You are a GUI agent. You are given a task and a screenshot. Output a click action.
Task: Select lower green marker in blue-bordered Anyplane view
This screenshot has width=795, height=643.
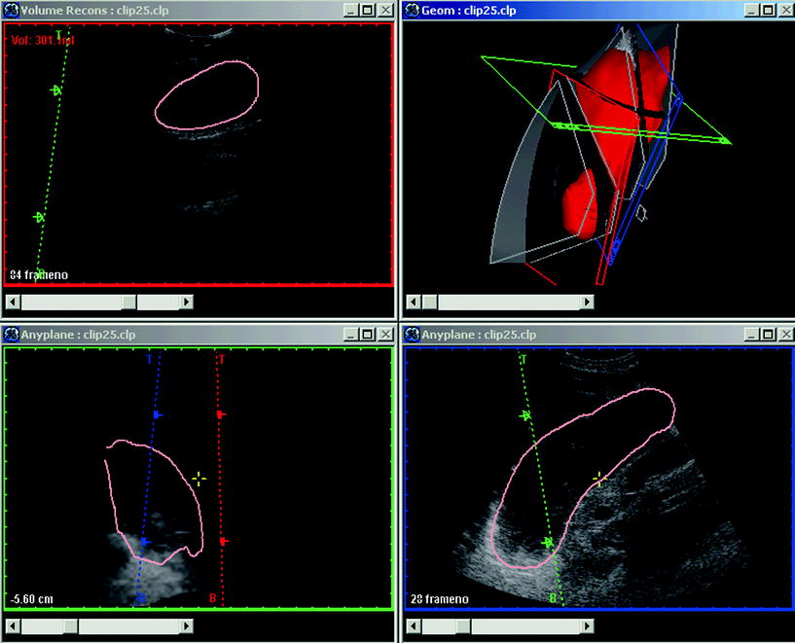(548, 542)
